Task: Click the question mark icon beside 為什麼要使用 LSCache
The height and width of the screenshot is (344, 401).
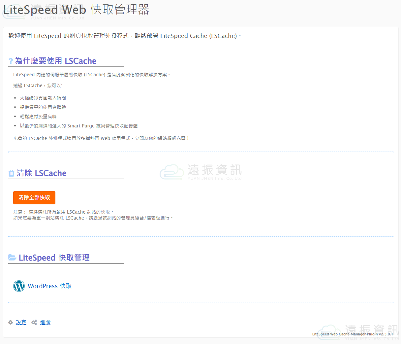Action: (x=11, y=61)
